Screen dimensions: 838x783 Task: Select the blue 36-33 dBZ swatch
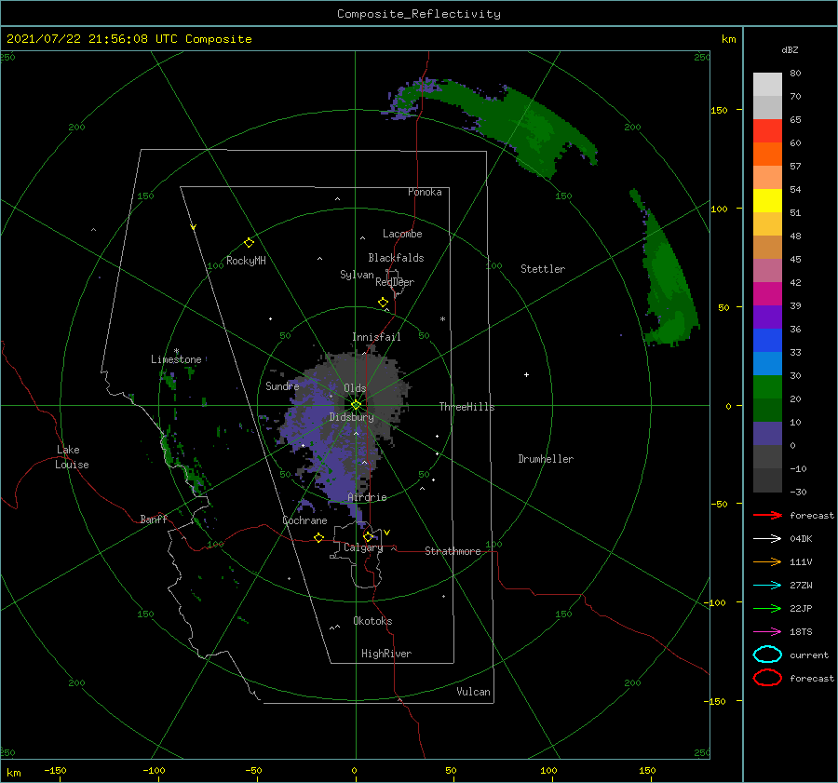[767, 341]
